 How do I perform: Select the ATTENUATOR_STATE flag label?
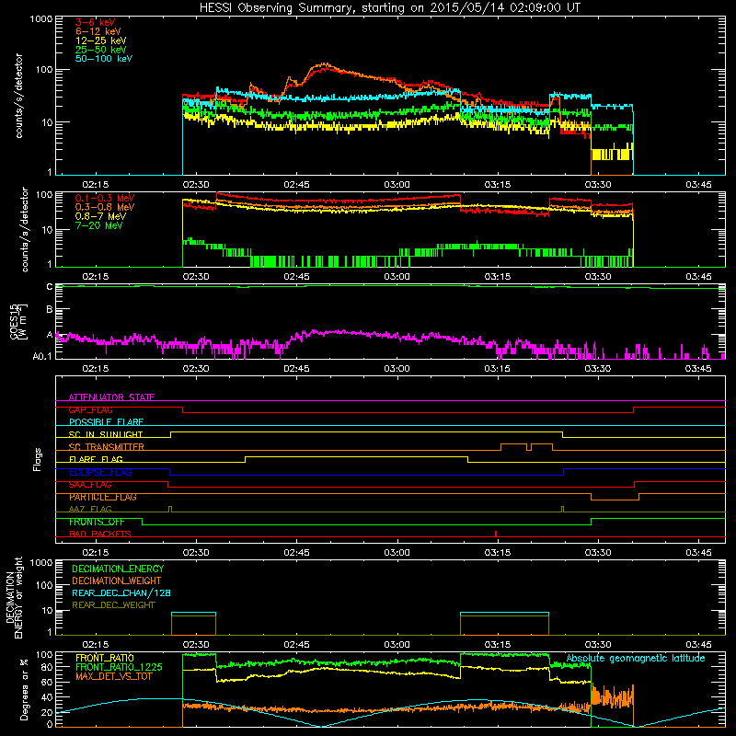point(111,397)
